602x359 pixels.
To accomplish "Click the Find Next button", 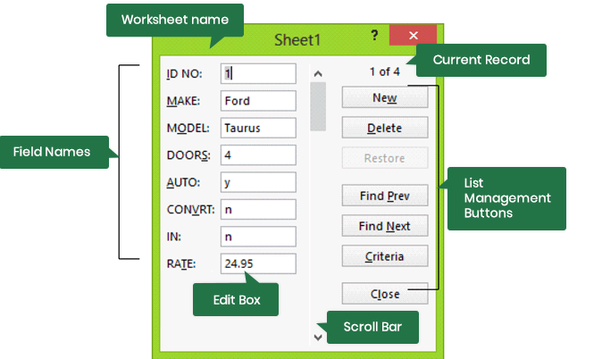I will [x=385, y=226].
